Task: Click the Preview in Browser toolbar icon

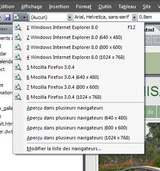Action: click(x=17, y=17)
